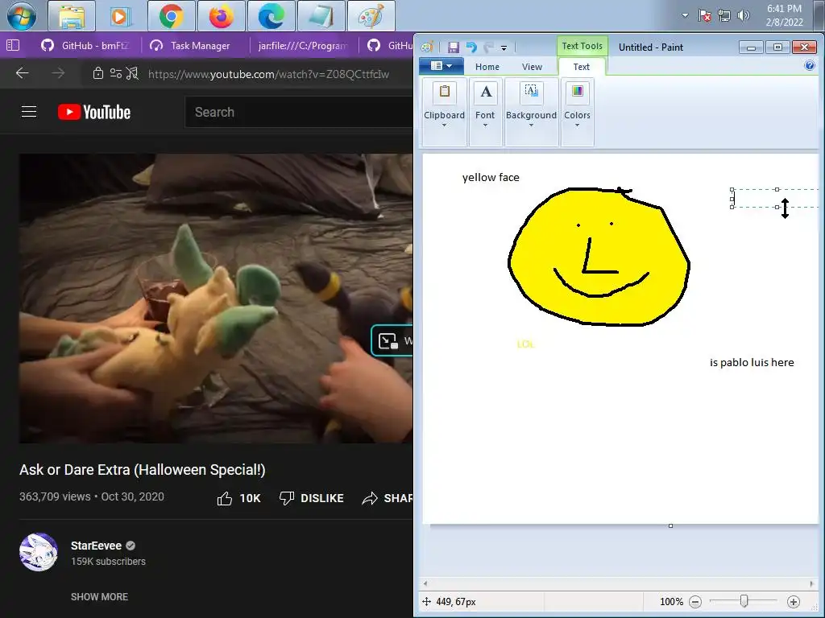Open the site permissions icon in address bar
The height and width of the screenshot is (618, 825).
[x=116, y=73]
